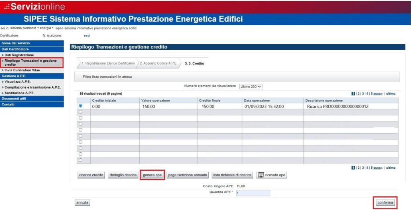Go to step '2. Acquisto Codice A.P.E.'
This screenshot has width=411, height=210.
[158, 63]
